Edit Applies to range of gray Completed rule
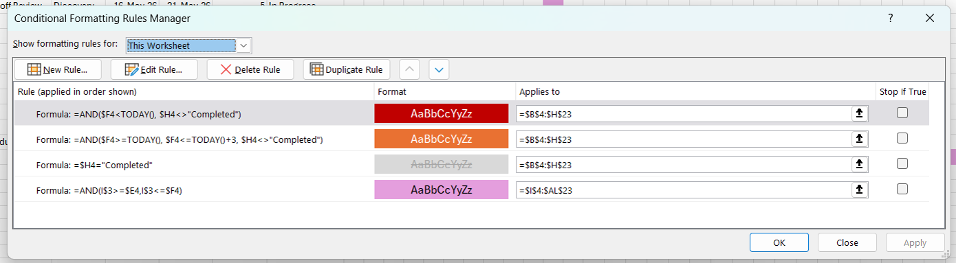Image resolution: width=956 pixels, height=263 pixels. [684, 164]
